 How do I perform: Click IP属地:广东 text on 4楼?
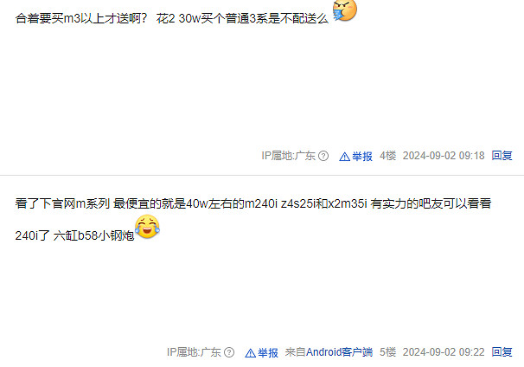pos(289,156)
